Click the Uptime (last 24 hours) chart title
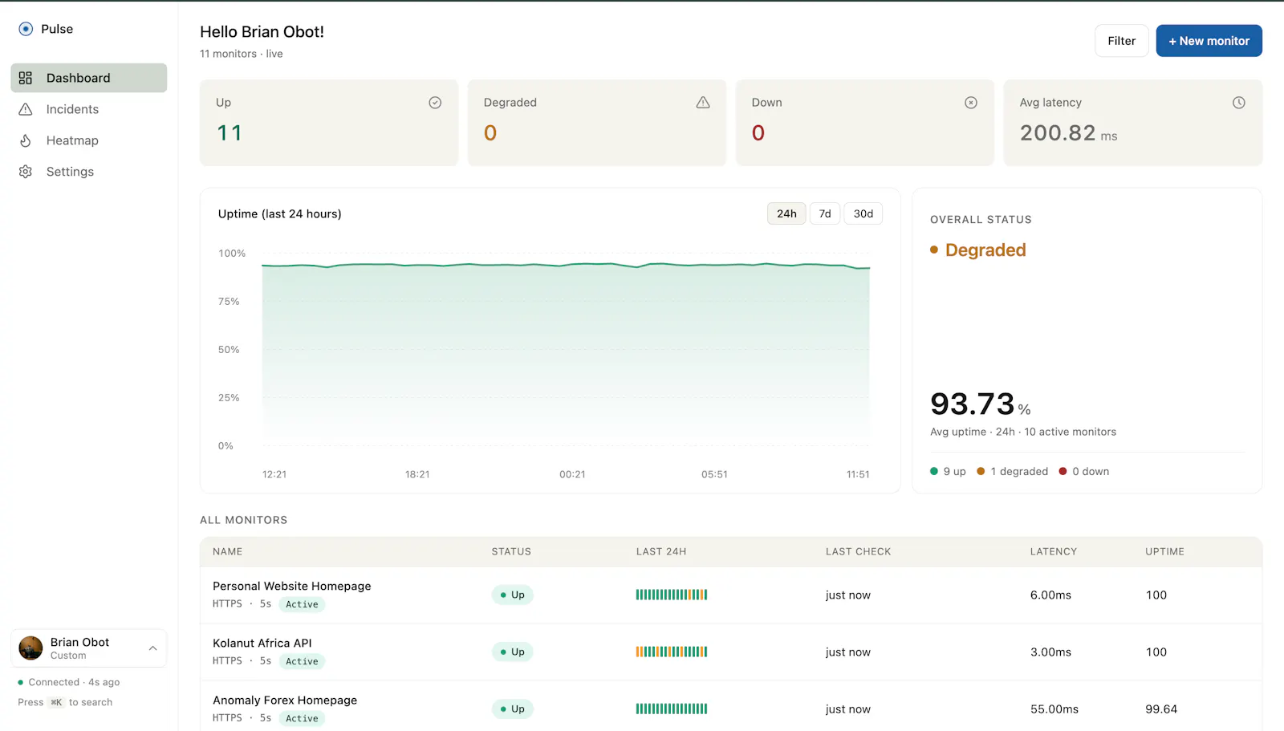Screen dimensions: 1284x731 (280, 213)
